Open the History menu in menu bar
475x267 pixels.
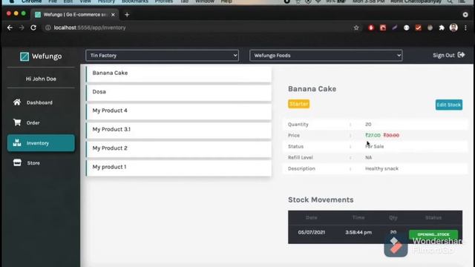point(106,1)
